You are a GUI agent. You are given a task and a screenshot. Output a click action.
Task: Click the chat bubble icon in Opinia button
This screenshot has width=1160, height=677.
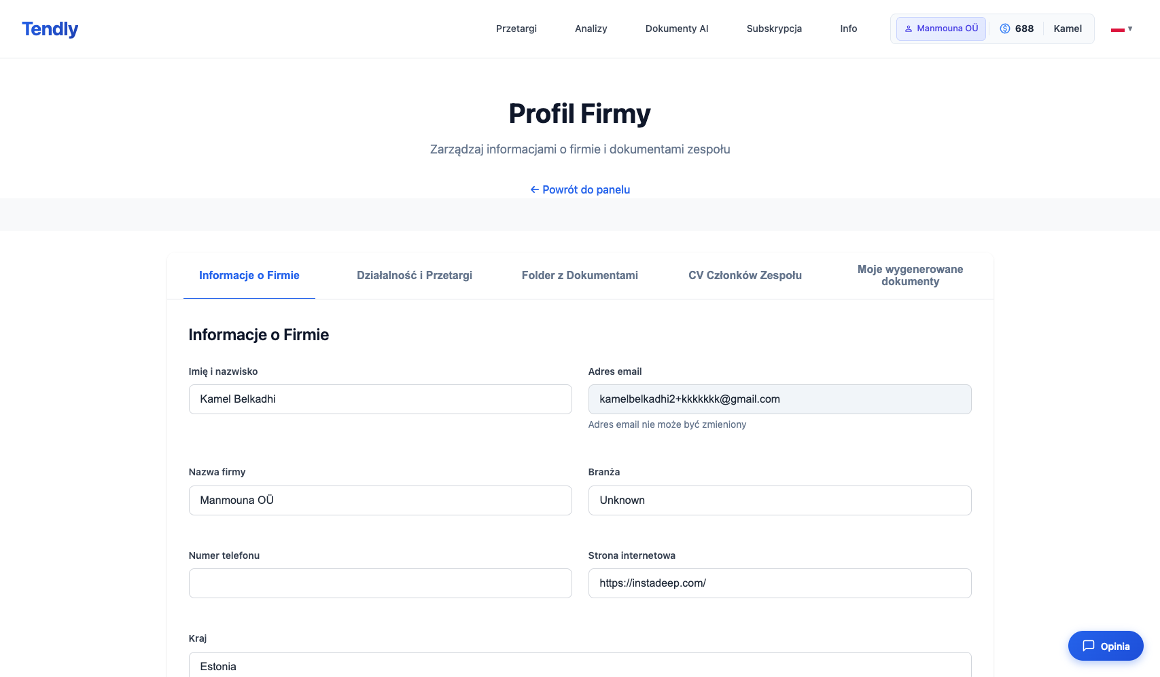[x=1089, y=646]
